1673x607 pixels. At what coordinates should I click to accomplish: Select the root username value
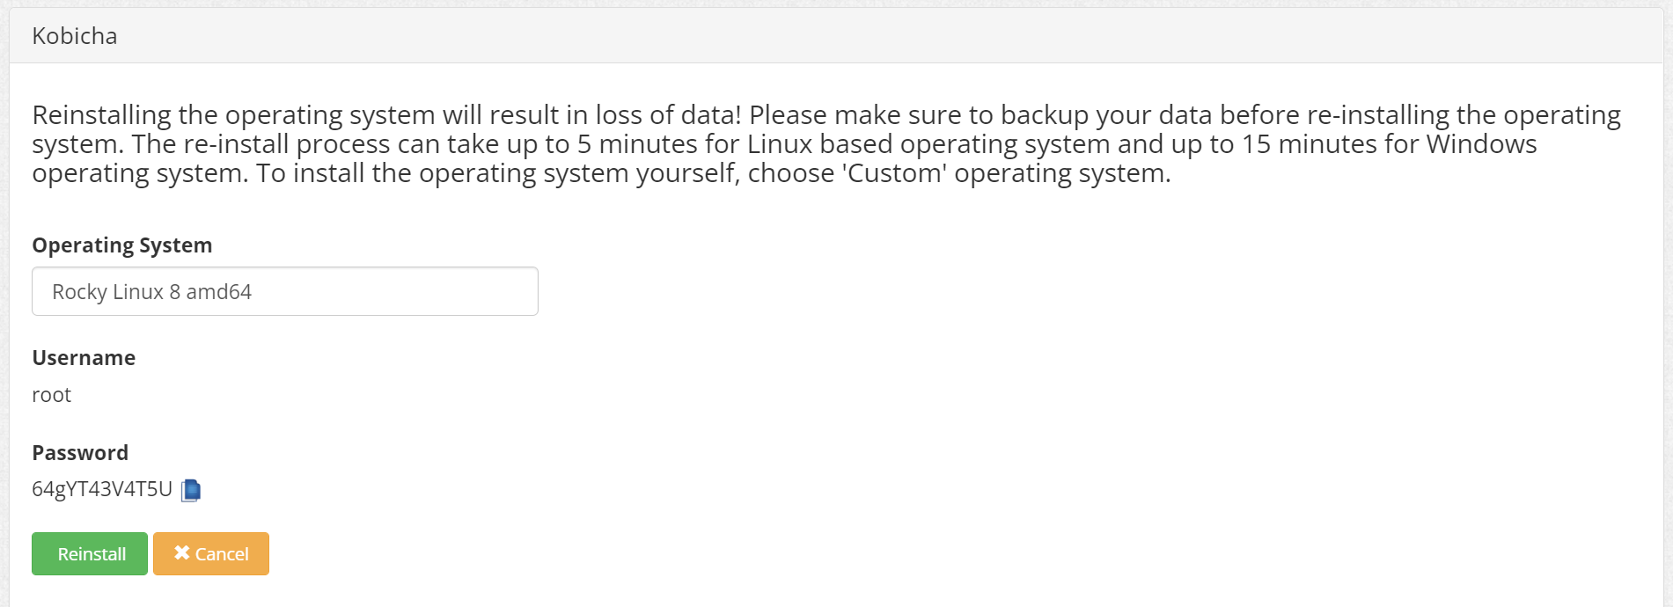coord(51,395)
